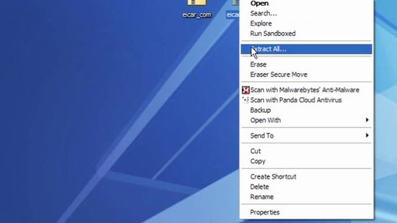Choose Open in the context menu

click(x=306, y=3)
